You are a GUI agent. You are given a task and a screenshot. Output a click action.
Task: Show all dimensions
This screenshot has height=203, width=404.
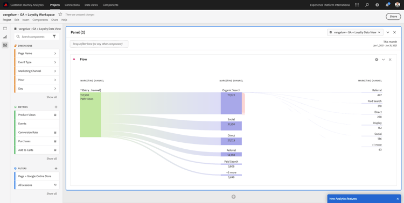(x=52, y=97)
